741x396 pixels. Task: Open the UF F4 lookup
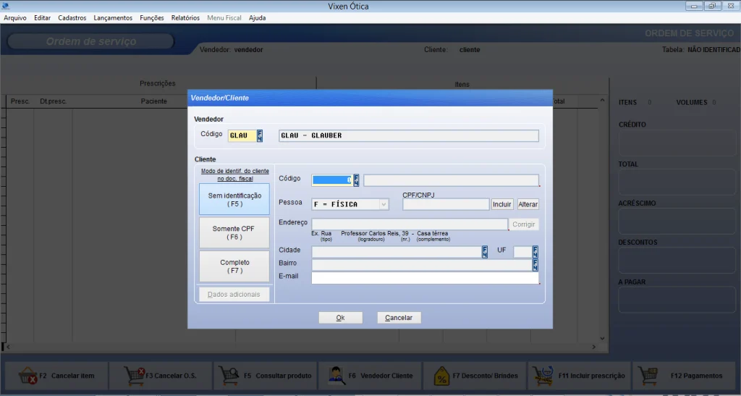point(535,252)
